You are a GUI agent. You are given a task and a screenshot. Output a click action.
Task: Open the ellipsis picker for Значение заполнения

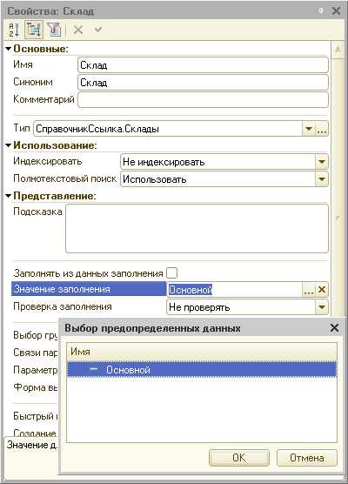point(309,290)
